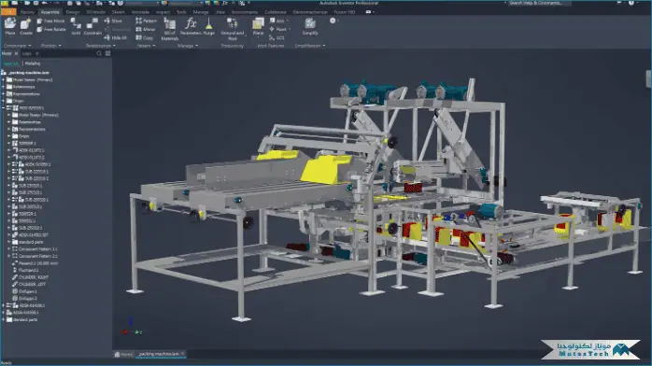Open the Sketch ribbon tab
Screen dimensions: 652x366
point(118,12)
